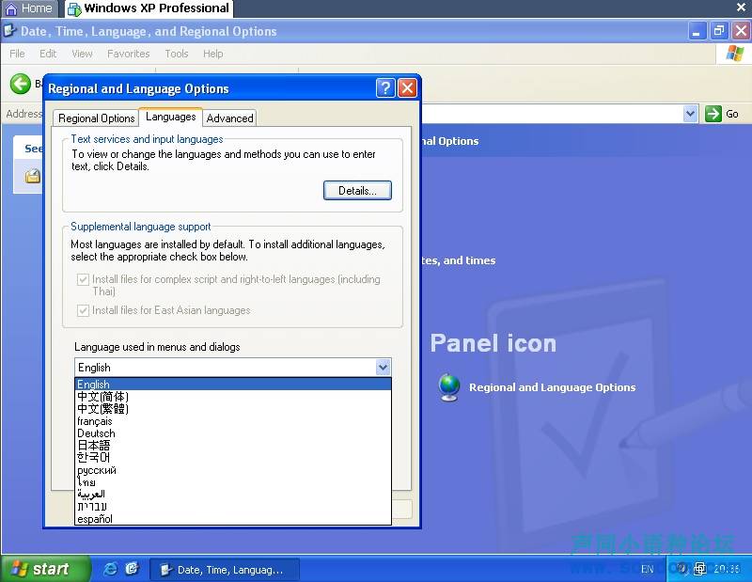The image size is (752, 582).
Task: Select русский in the language list
Action: [x=233, y=470]
